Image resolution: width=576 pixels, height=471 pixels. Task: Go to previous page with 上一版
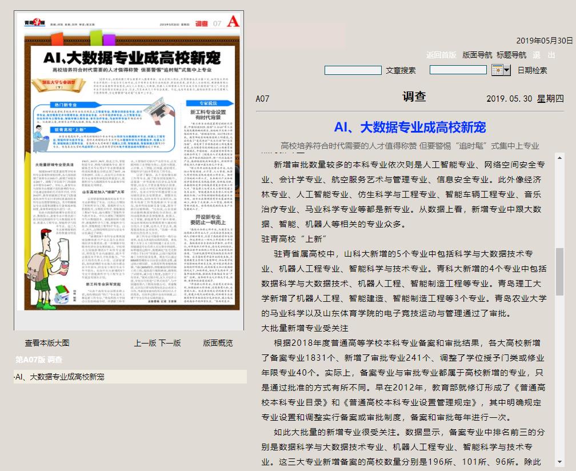coord(145,343)
